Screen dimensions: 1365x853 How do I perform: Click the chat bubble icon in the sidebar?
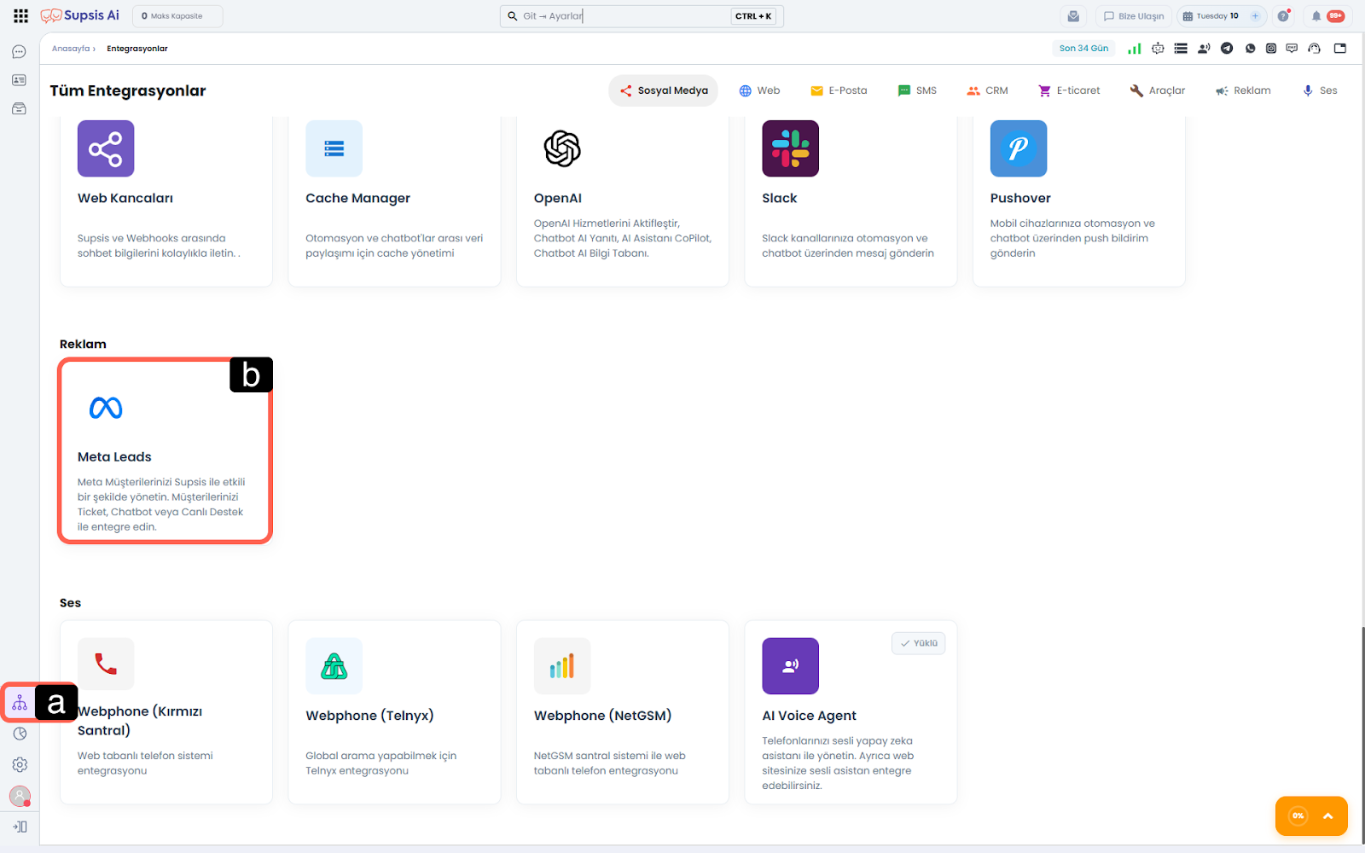coord(19,52)
